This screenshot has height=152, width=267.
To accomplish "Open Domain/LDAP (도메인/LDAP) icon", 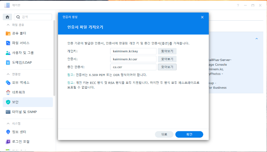I will click(8, 62).
